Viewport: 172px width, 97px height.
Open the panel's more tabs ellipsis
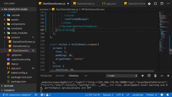coord(86,76)
